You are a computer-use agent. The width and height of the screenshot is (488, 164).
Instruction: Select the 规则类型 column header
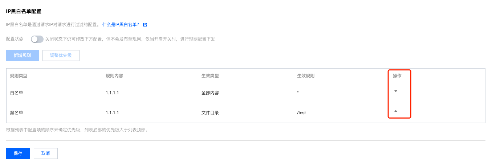tap(19, 76)
